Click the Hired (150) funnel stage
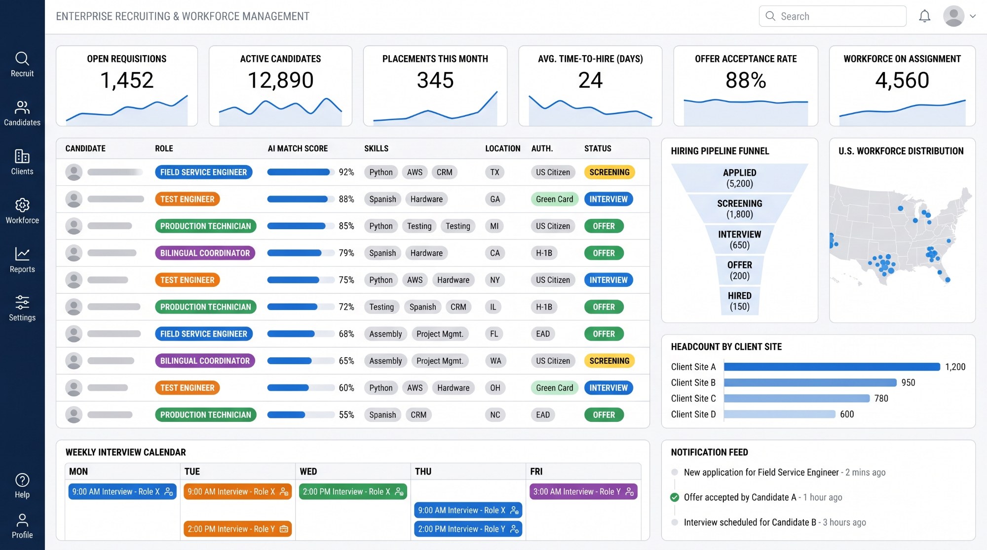Screen dimensions: 987x550 pyautogui.click(x=739, y=301)
